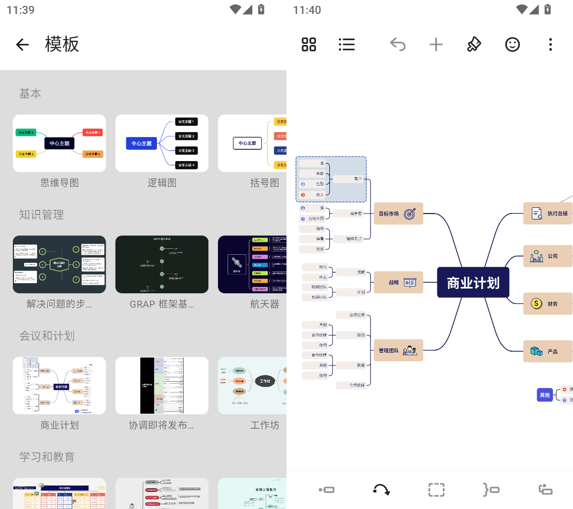The height and width of the screenshot is (509, 573).
Task: Open the 协调即将发布... template
Action: coord(162,385)
